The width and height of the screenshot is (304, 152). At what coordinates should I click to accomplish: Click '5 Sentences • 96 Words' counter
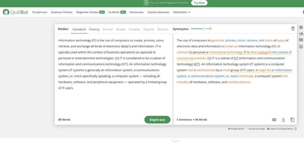point(192,120)
